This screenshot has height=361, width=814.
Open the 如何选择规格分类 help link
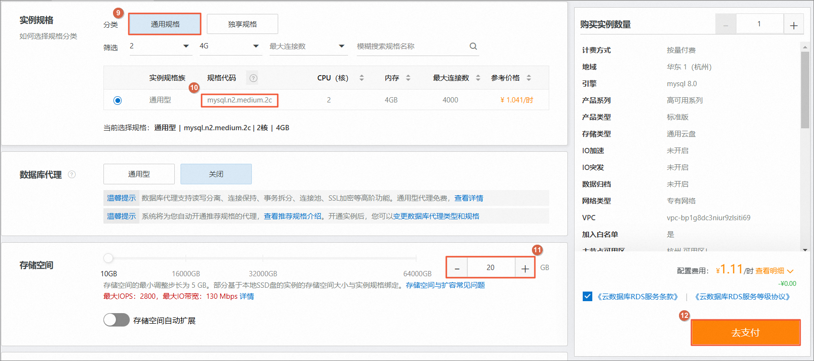pos(48,36)
